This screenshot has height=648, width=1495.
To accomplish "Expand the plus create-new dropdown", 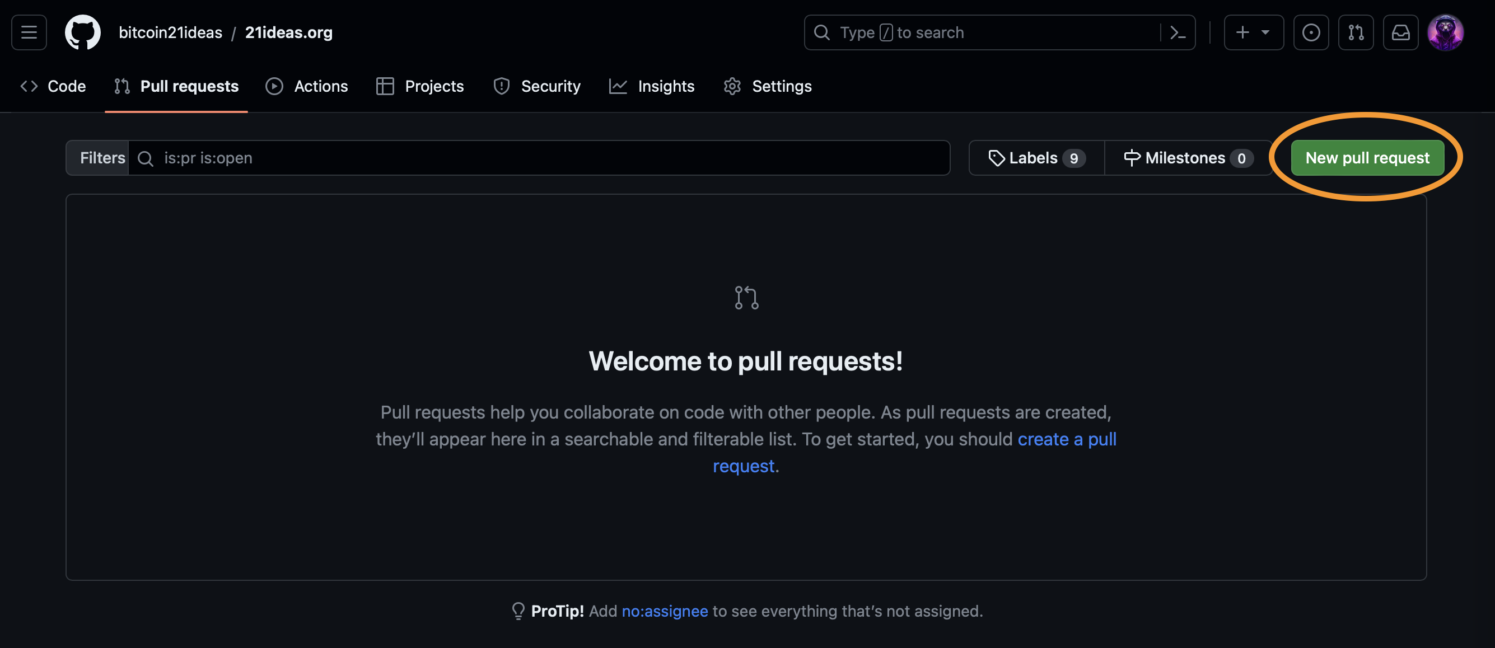I will 1253,32.
